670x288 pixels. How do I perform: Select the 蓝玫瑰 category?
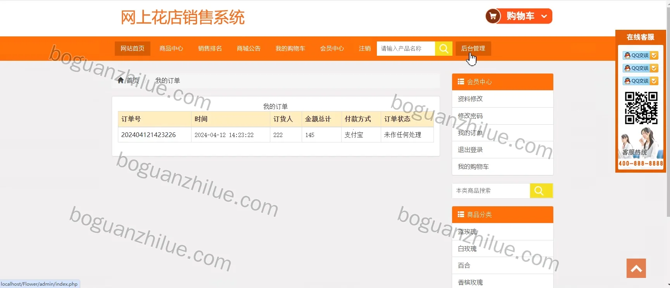click(x=502, y=231)
